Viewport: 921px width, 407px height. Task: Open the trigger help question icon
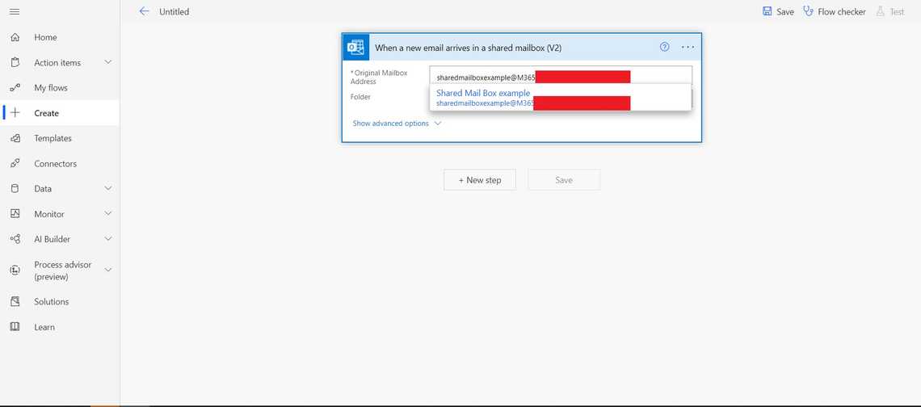[664, 47]
